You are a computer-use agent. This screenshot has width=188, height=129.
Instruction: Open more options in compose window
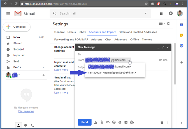(x=167, y=122)
